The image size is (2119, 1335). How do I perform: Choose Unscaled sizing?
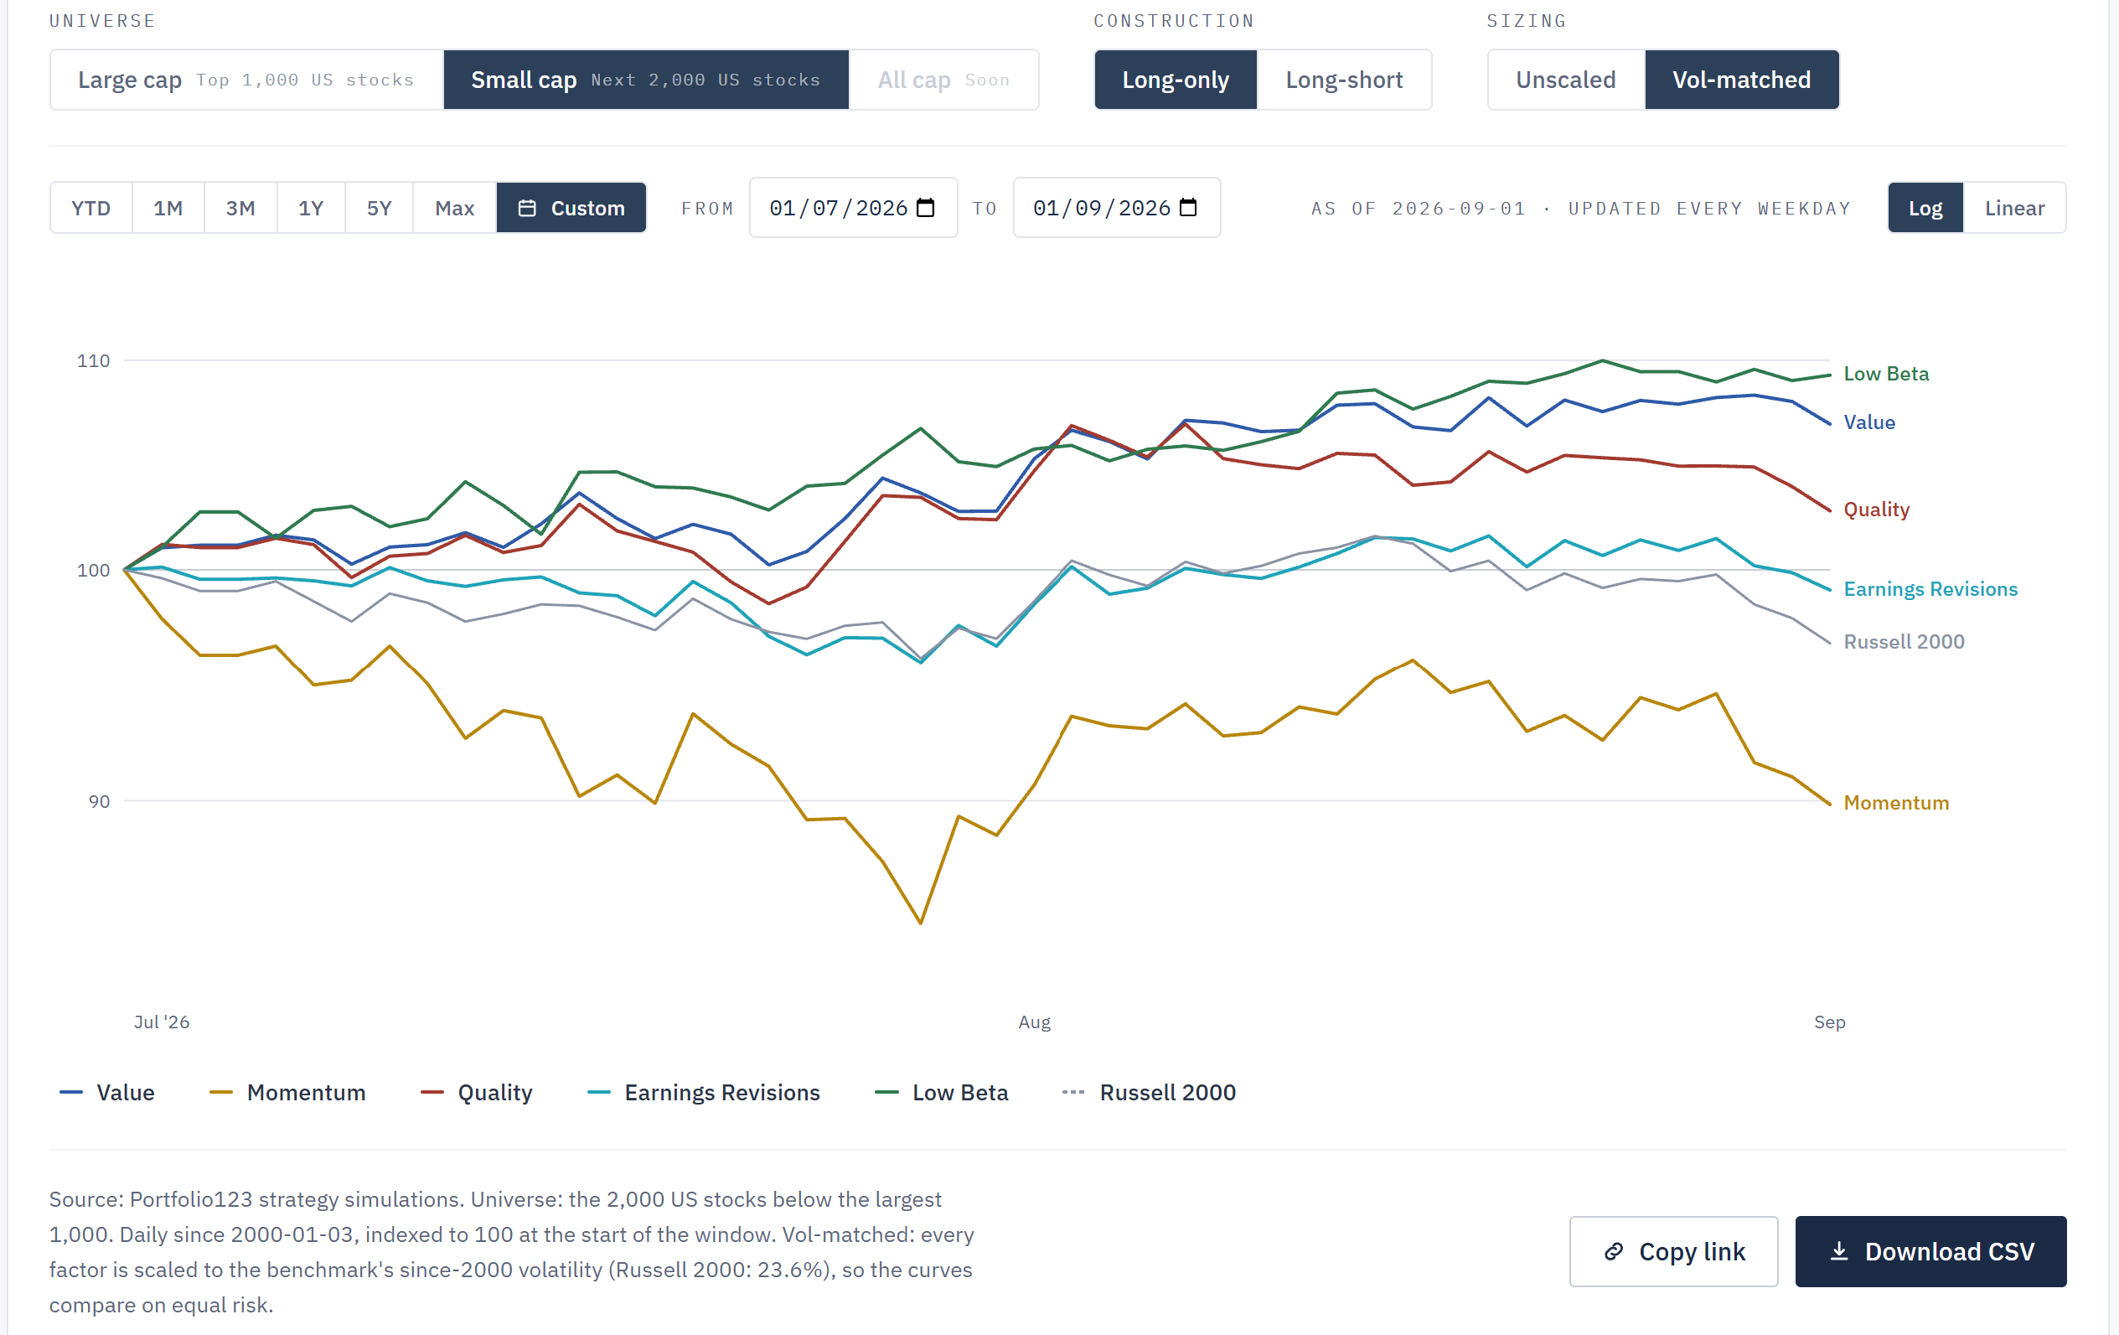point(1565,80)
